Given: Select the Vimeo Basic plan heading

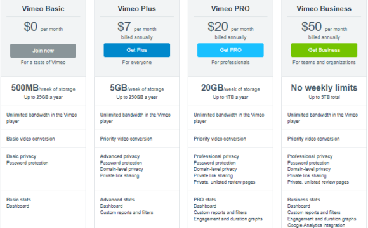Looking at the screenshot, I should point(43,9).
